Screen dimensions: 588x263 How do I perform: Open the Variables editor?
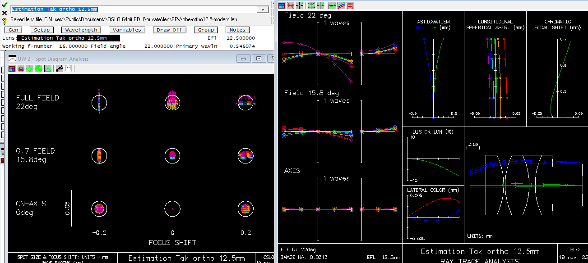point(127,30)
